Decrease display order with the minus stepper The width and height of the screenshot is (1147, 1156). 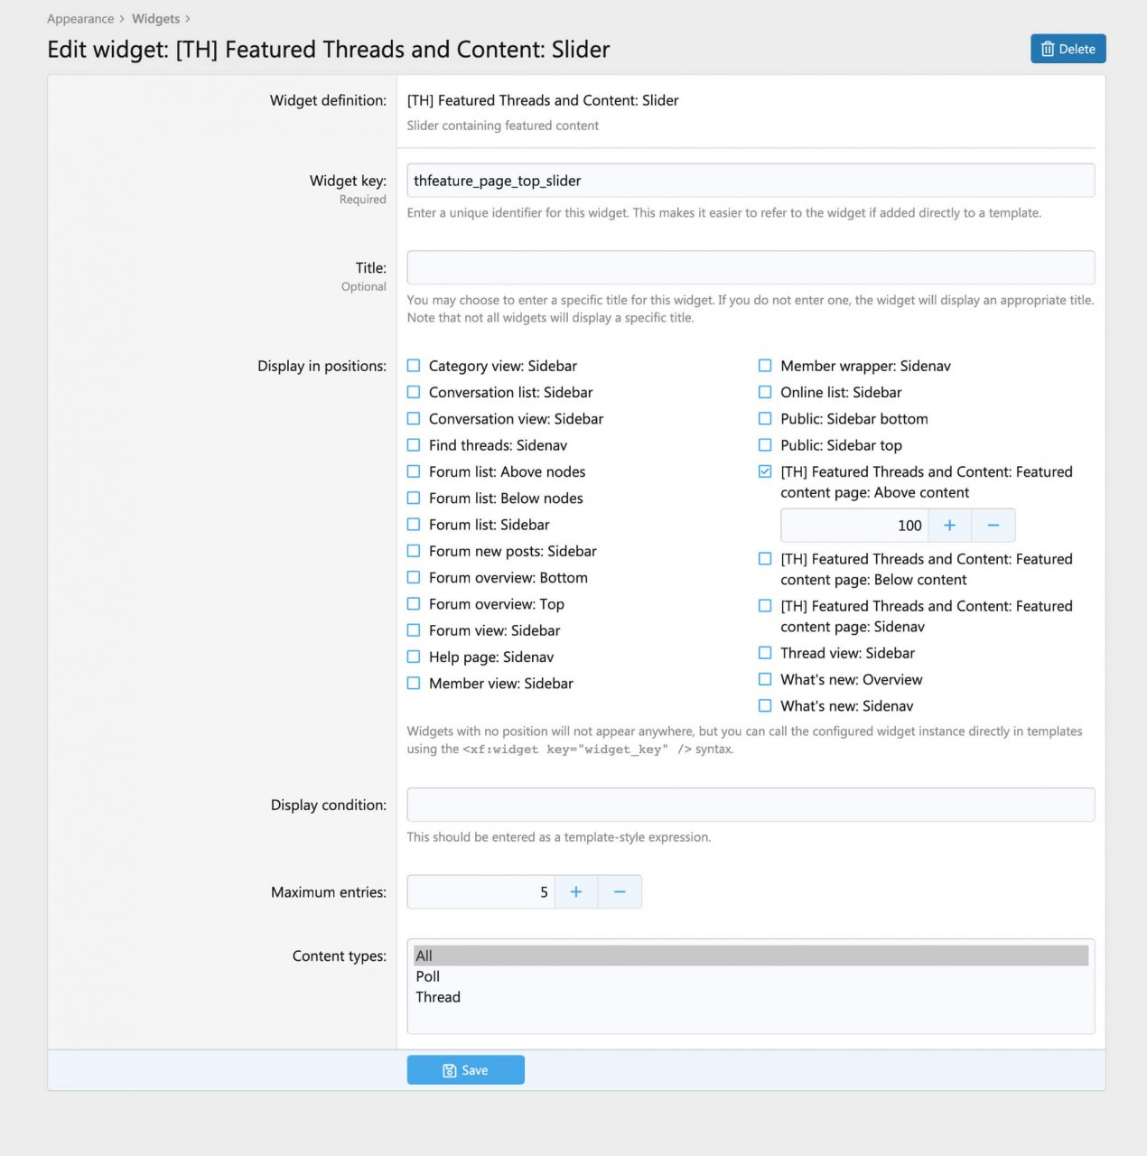pos(993,526)
